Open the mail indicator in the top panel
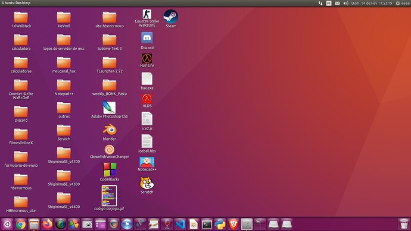411x231 pixels. pyautogui.click(x=337, y=3)
